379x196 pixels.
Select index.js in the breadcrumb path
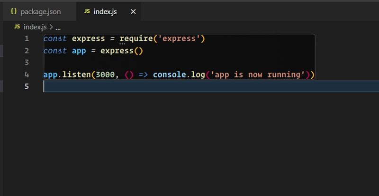coord(36,27)
